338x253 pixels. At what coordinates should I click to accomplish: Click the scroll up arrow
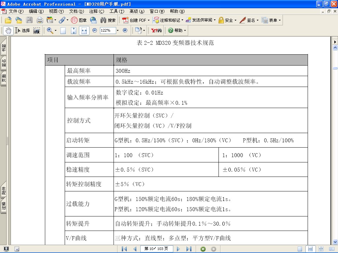(335, 47)
